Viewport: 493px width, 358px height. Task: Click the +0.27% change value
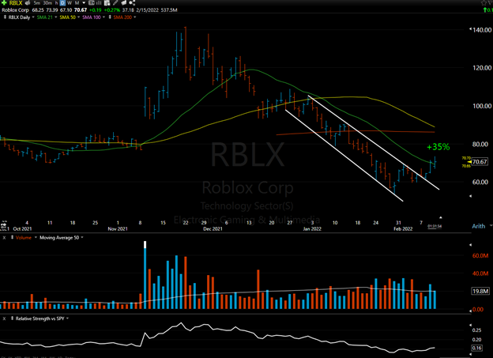point(112,10)
